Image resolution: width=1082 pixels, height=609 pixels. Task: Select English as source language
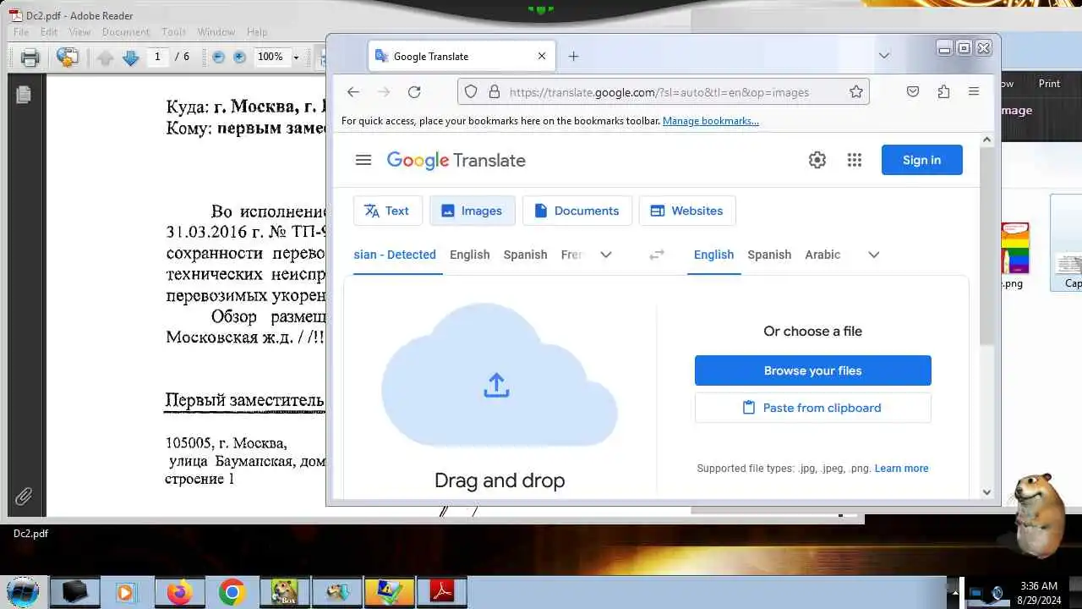point(470,255)
